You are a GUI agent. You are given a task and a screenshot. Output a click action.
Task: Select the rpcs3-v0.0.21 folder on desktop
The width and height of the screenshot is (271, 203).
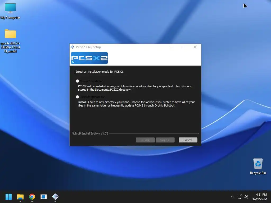10,41
